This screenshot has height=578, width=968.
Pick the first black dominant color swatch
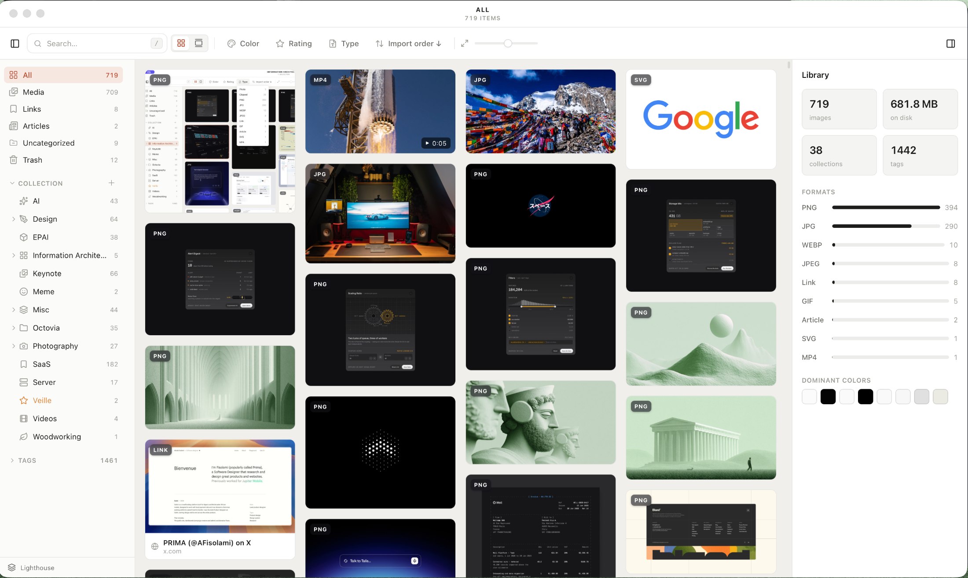[x=828, y=397]
